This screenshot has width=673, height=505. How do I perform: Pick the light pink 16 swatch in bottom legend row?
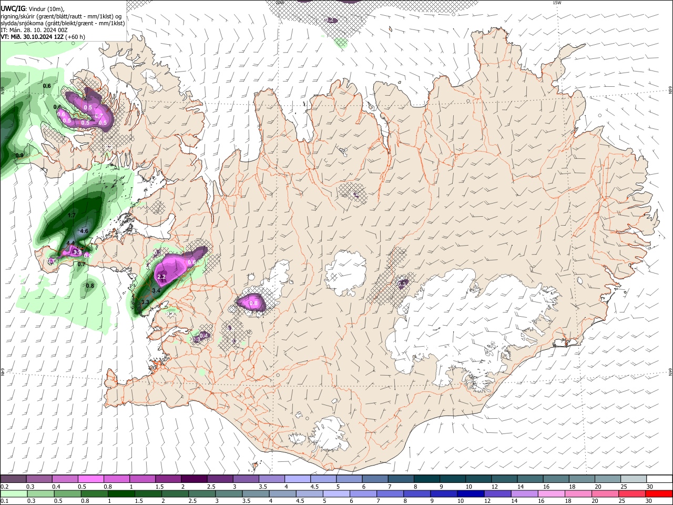click(551, 493)
